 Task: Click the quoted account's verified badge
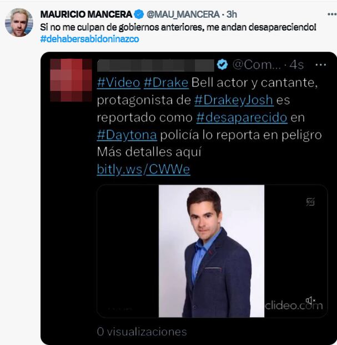tap(222, 65)
